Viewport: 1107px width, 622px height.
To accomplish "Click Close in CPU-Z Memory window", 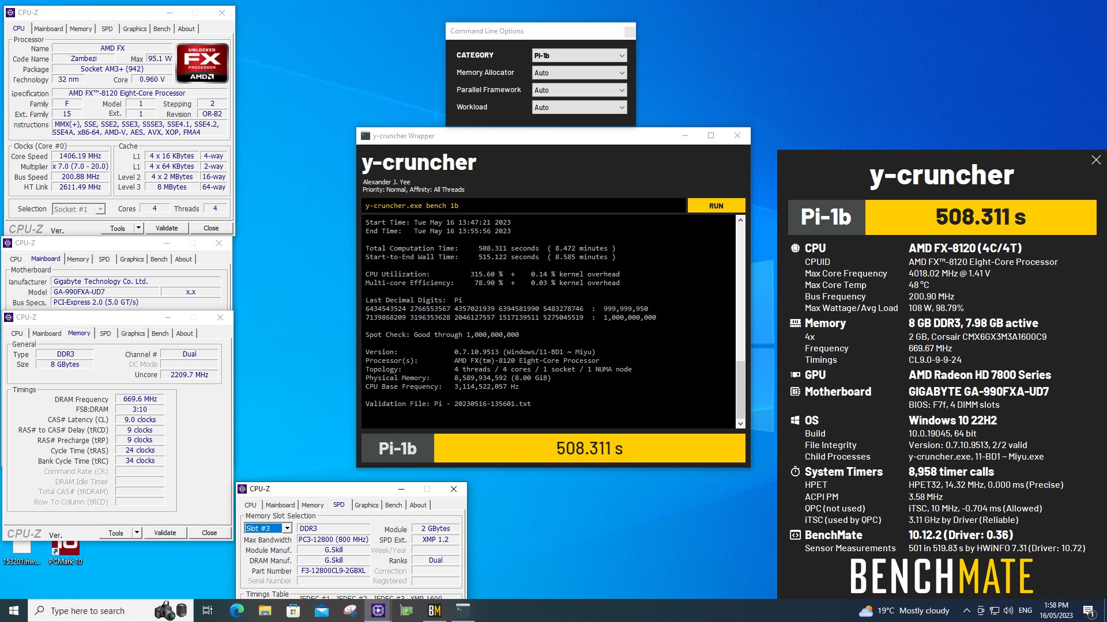I will 209,533.
